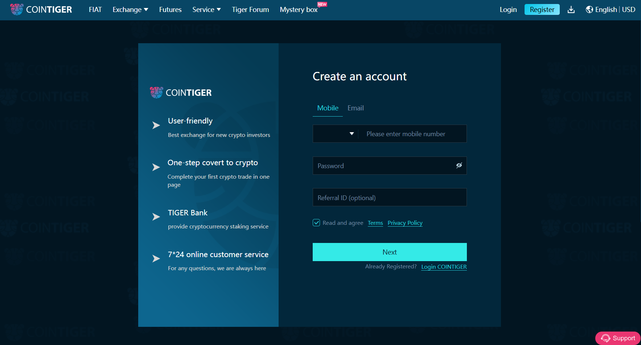Expand the Exchange menu
This screenshot has height=345, width=641.
pos(130,9)
